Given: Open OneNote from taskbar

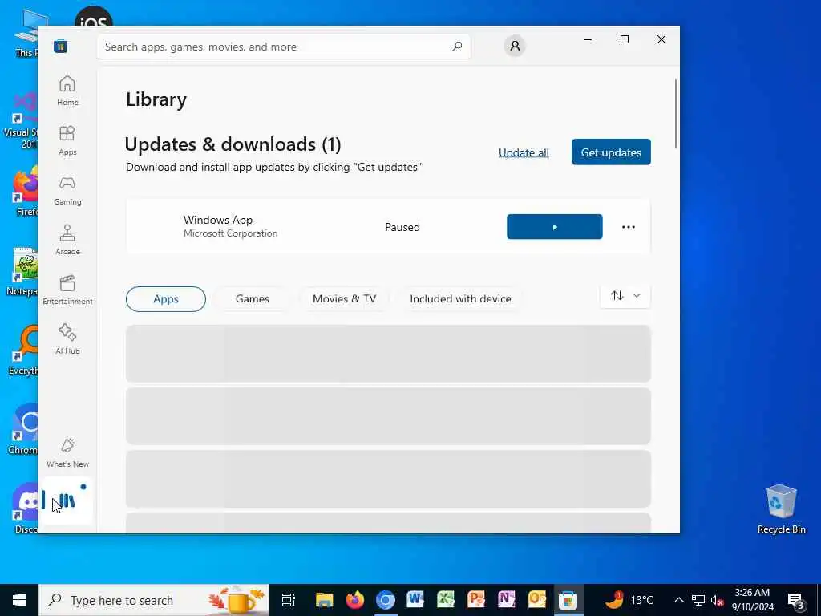Looking at the screenshot, I should pos(507,600).
